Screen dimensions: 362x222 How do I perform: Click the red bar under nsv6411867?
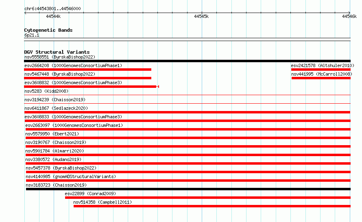point(187,112)
